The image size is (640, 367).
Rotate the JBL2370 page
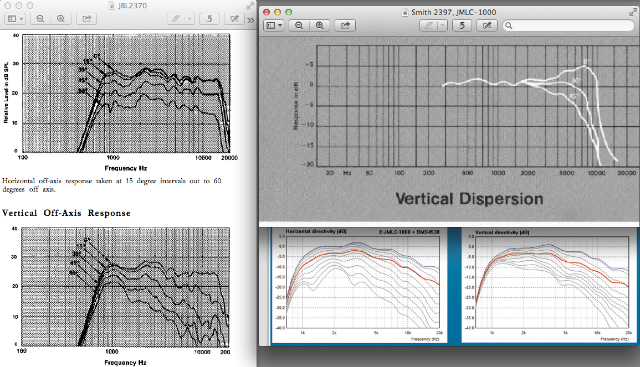point(209,19)
